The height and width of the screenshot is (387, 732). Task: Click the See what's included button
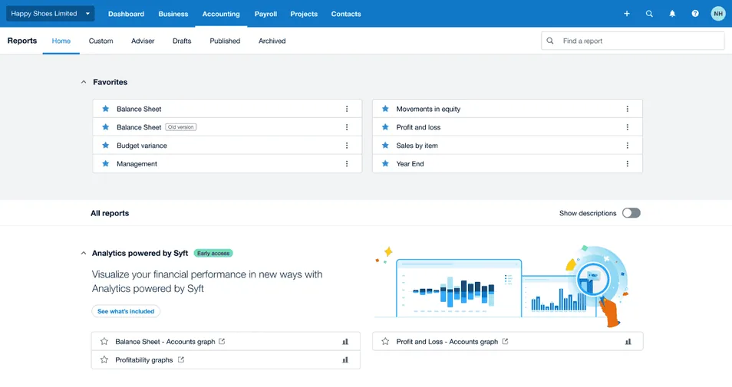click(x=126, y=311)
